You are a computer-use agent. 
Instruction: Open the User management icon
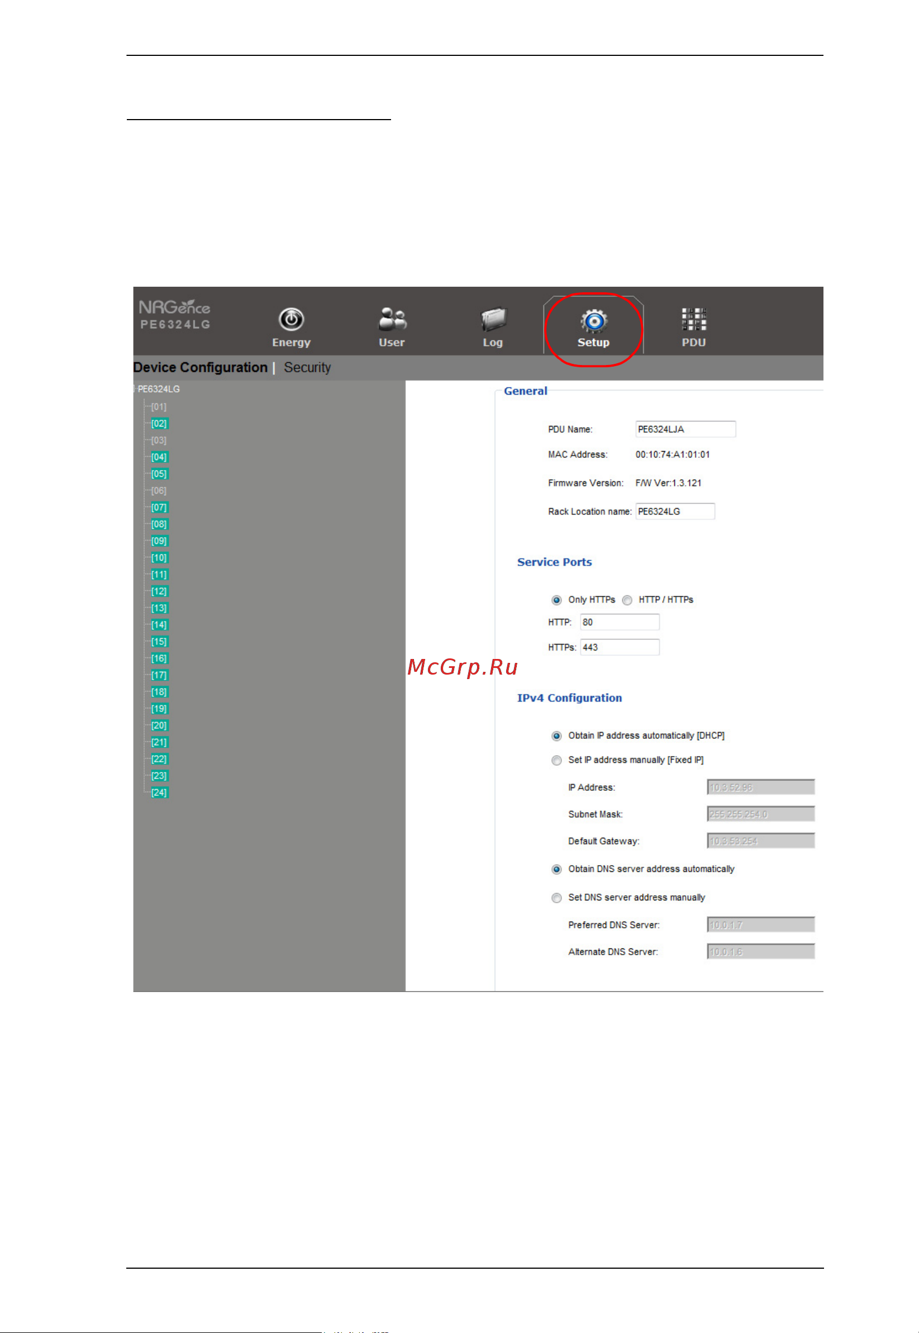(x=392, y=319)
